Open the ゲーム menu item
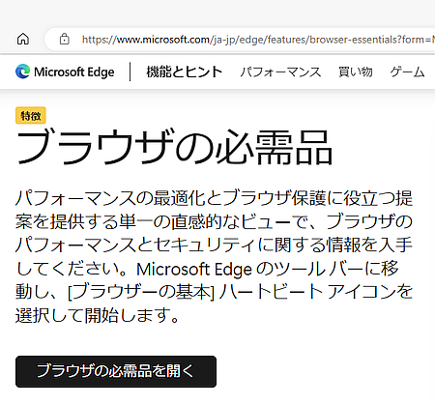Viewport: 435px width, 404px height. (x=407, y=72)
